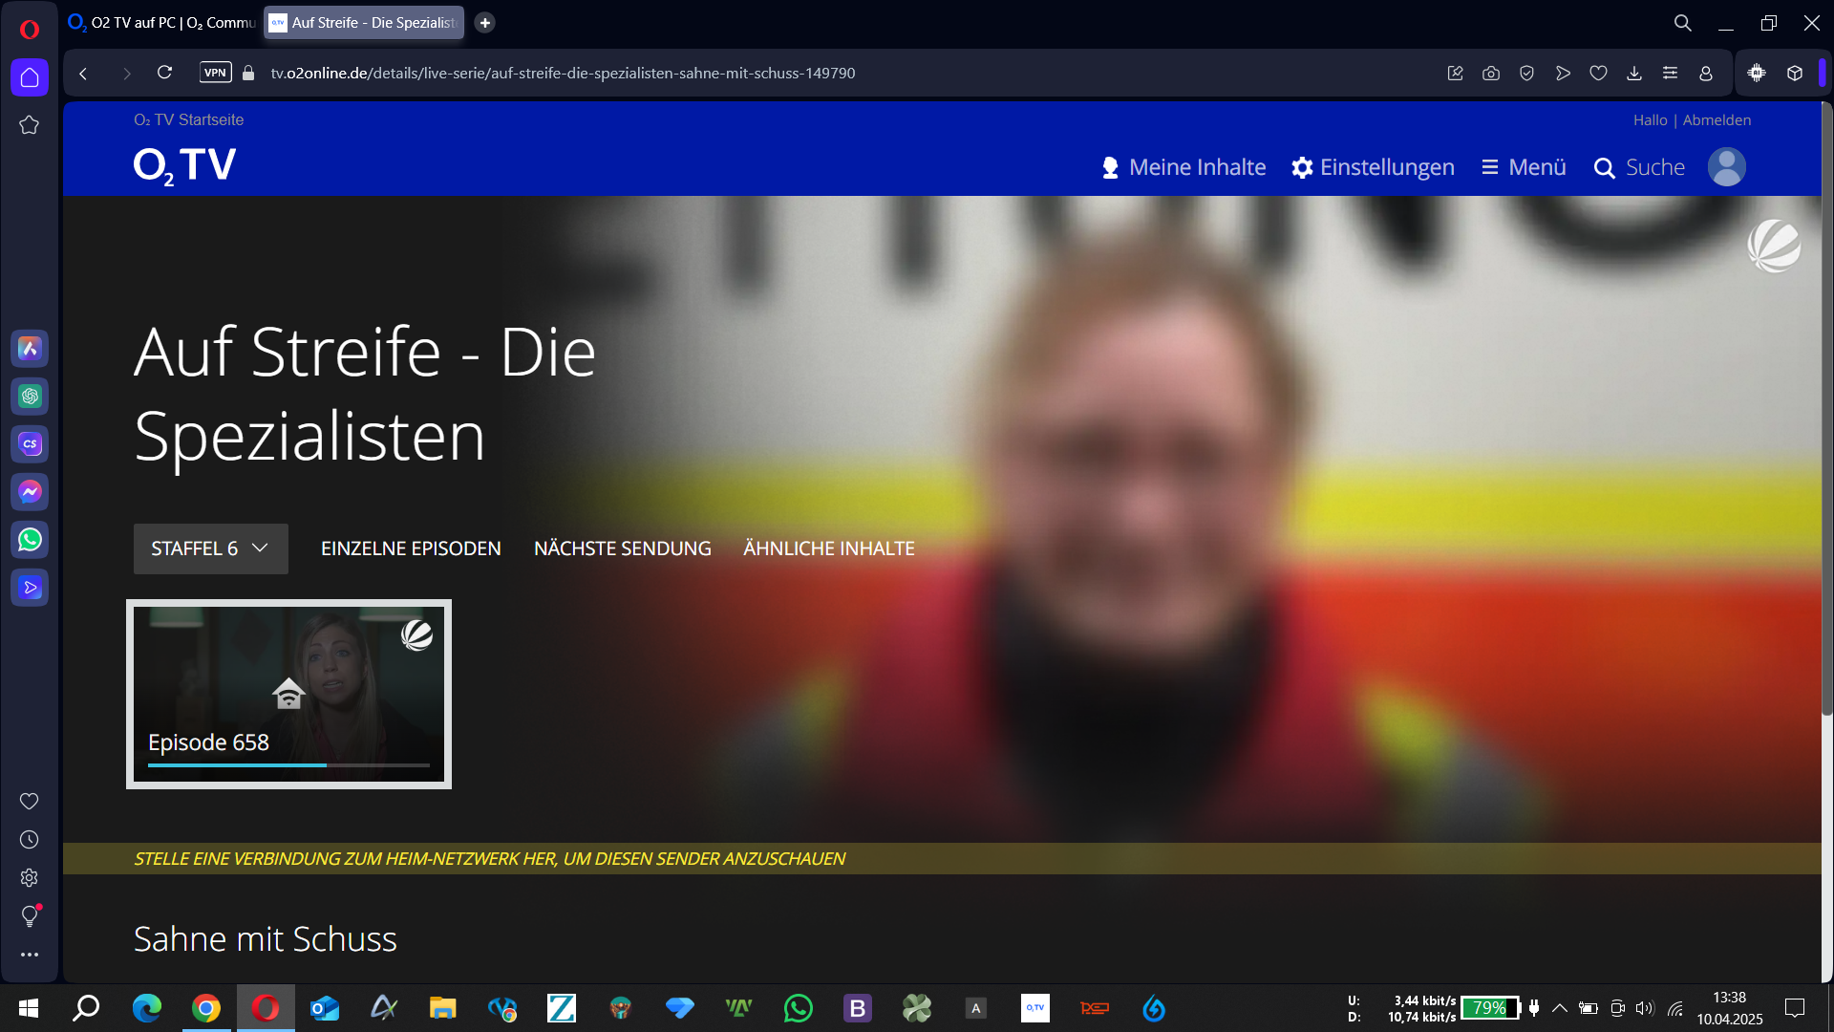1834x1032 pixels.
Task: Open the Windows Start menu
Action: click(x=29, y=1008)
